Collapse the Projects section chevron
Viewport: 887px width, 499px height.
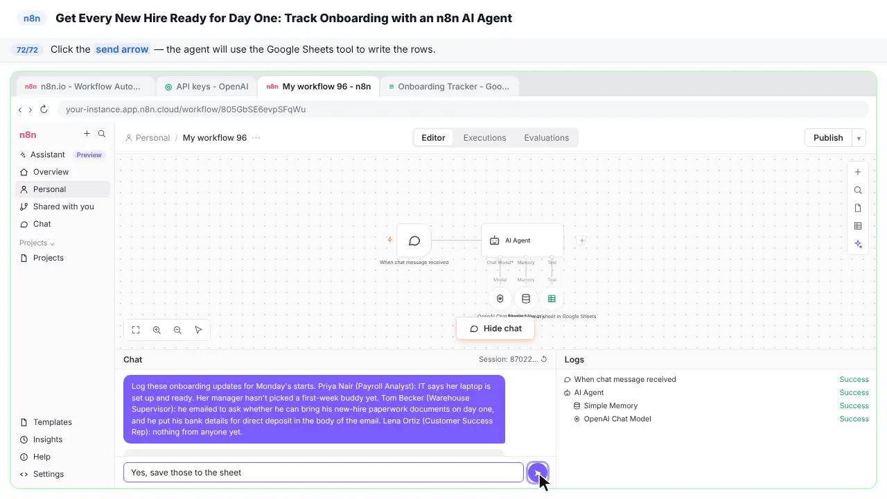52,243
